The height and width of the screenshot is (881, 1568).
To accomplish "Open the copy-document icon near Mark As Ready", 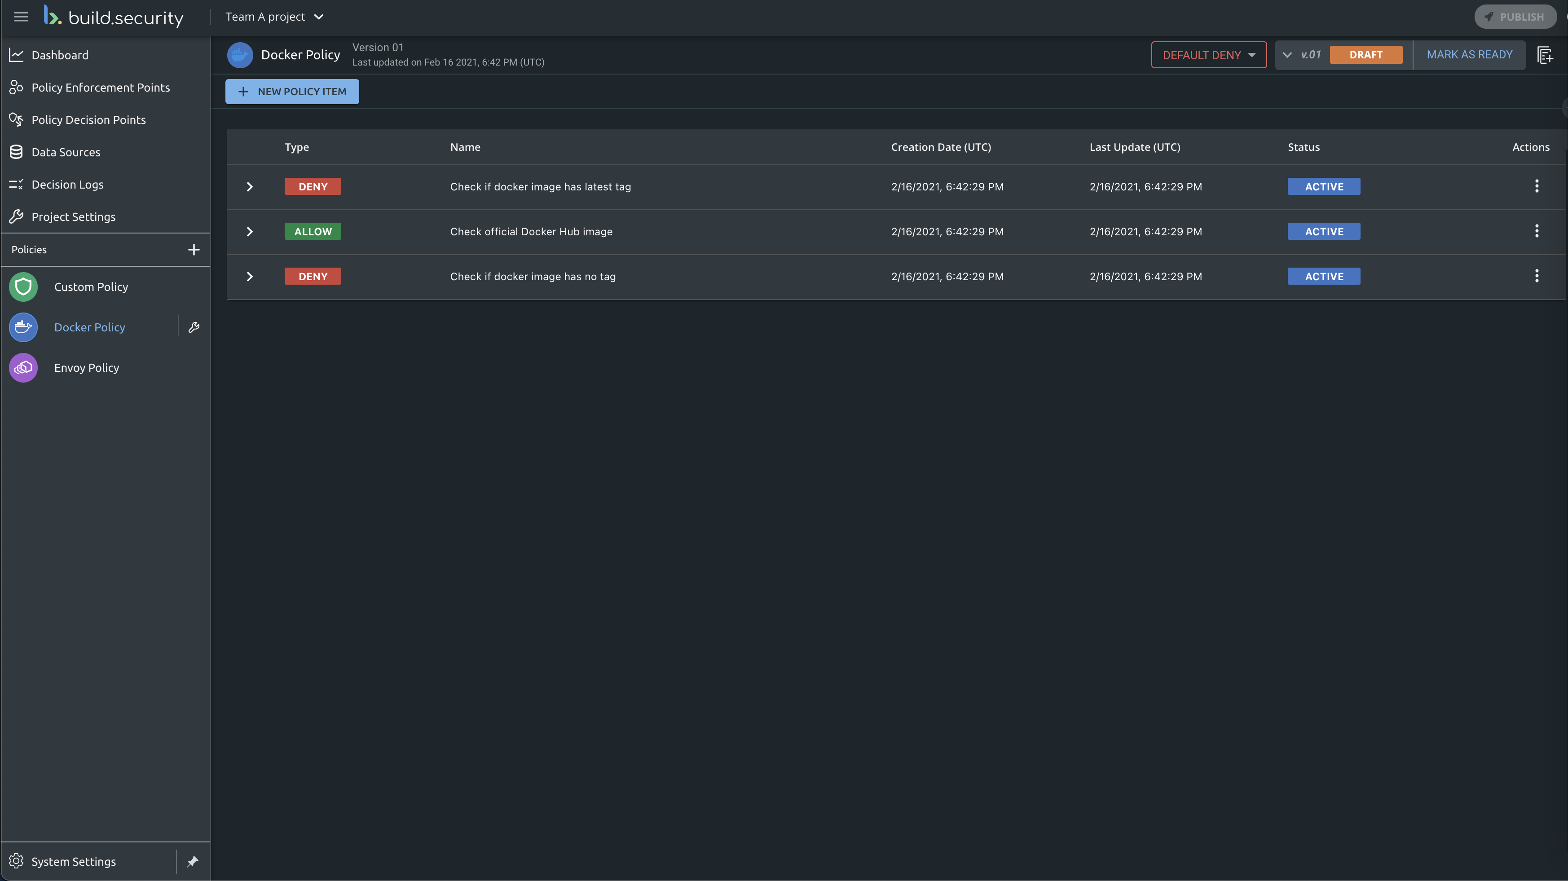I will pos(1544,55).
